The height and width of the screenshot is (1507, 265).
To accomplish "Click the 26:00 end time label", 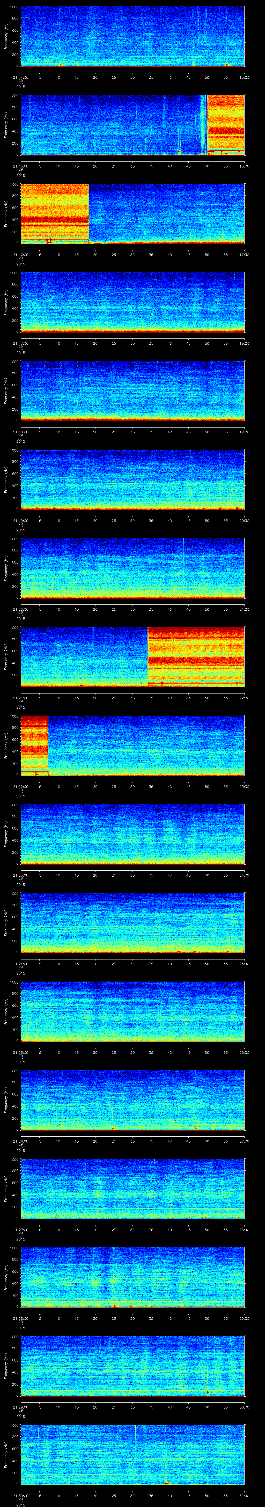I will click(244, 1052).
